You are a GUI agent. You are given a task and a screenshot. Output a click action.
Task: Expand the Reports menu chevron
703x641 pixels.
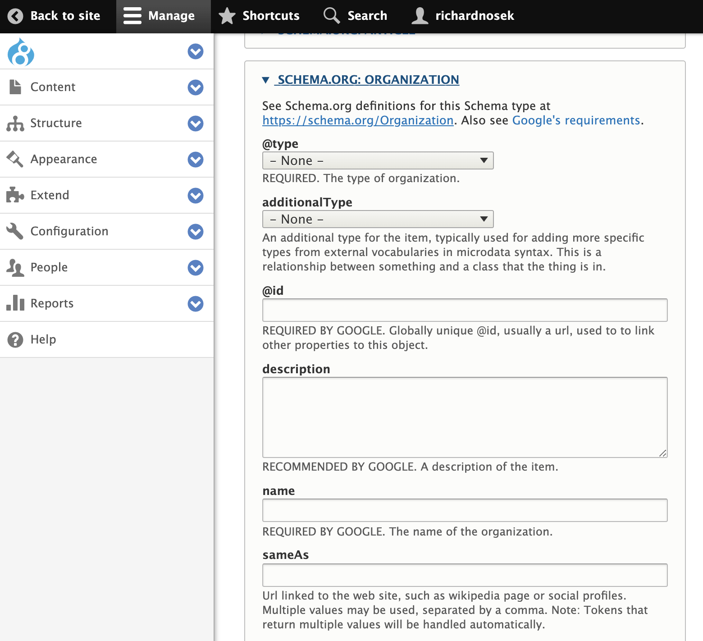tap(196, 304)
